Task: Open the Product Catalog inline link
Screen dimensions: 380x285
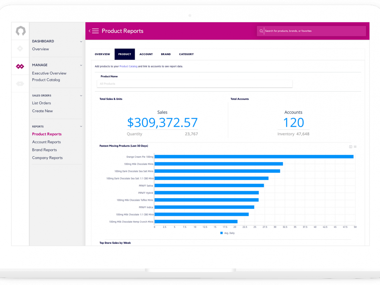Action: [x=128, y=66]
